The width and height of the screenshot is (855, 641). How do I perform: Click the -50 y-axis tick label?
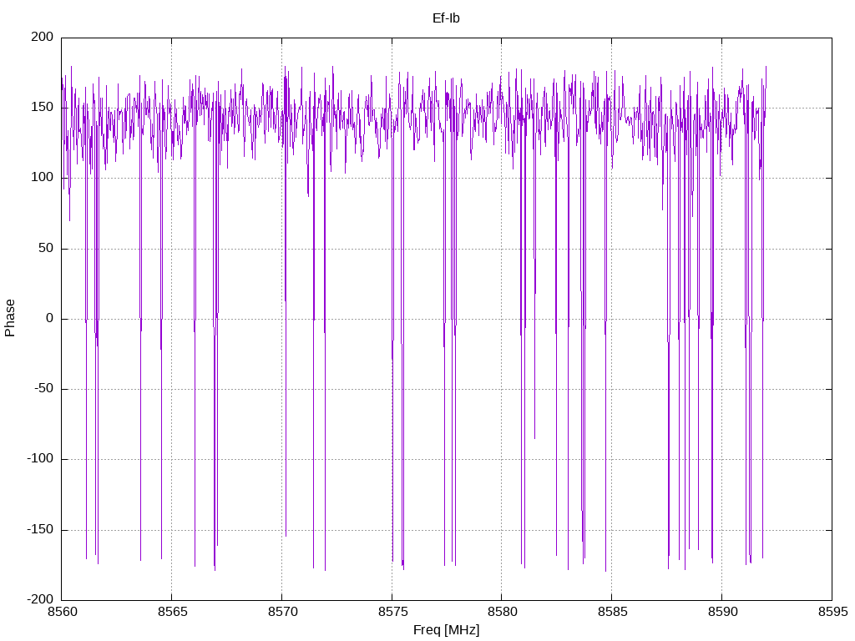click(44, 389)
